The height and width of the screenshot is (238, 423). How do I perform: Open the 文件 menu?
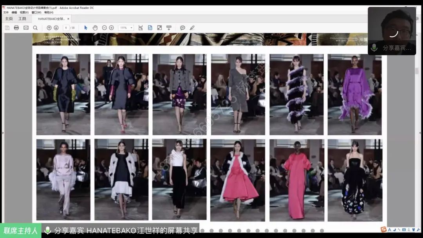(x=6, y=13)
